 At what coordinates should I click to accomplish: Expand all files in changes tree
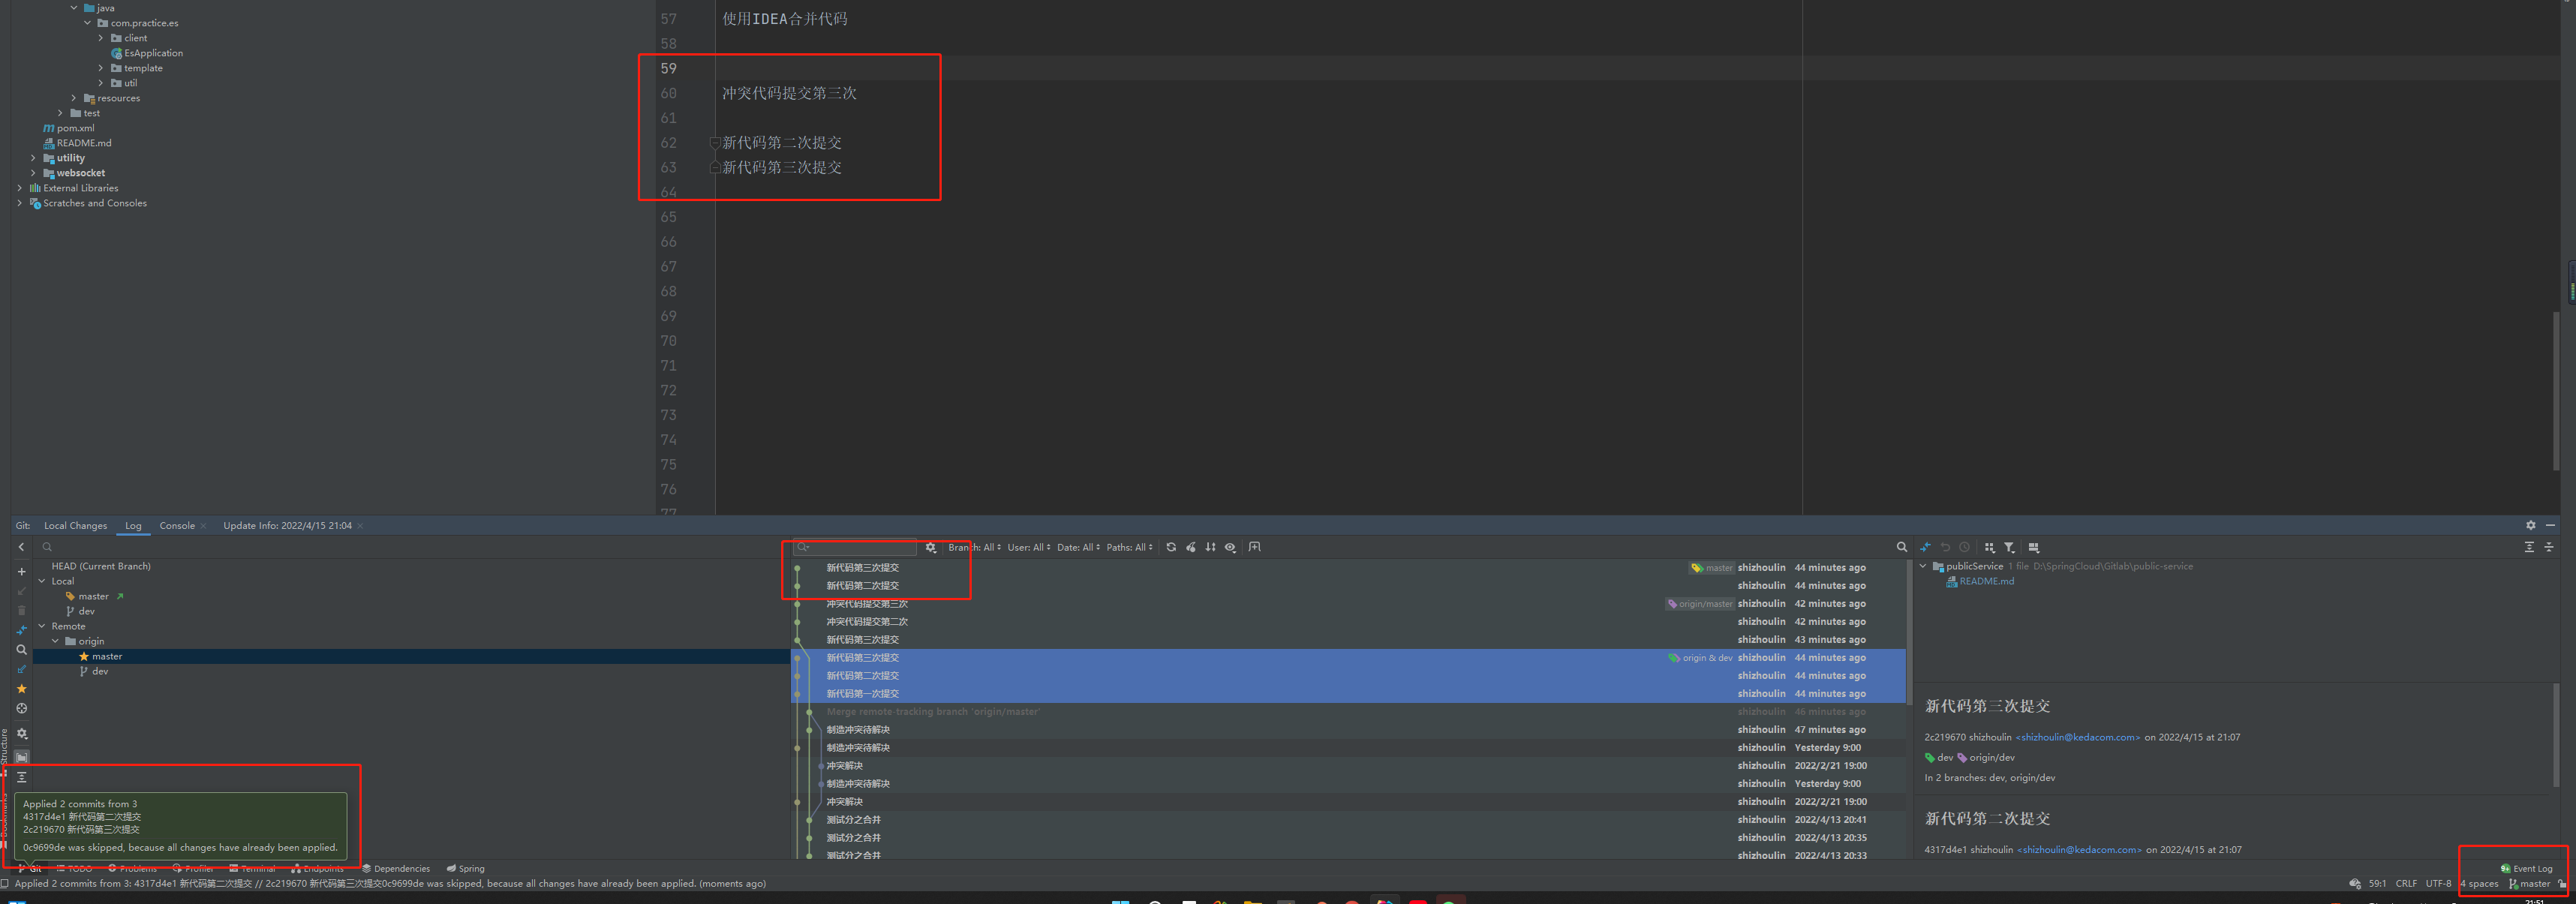(2529, 547)
